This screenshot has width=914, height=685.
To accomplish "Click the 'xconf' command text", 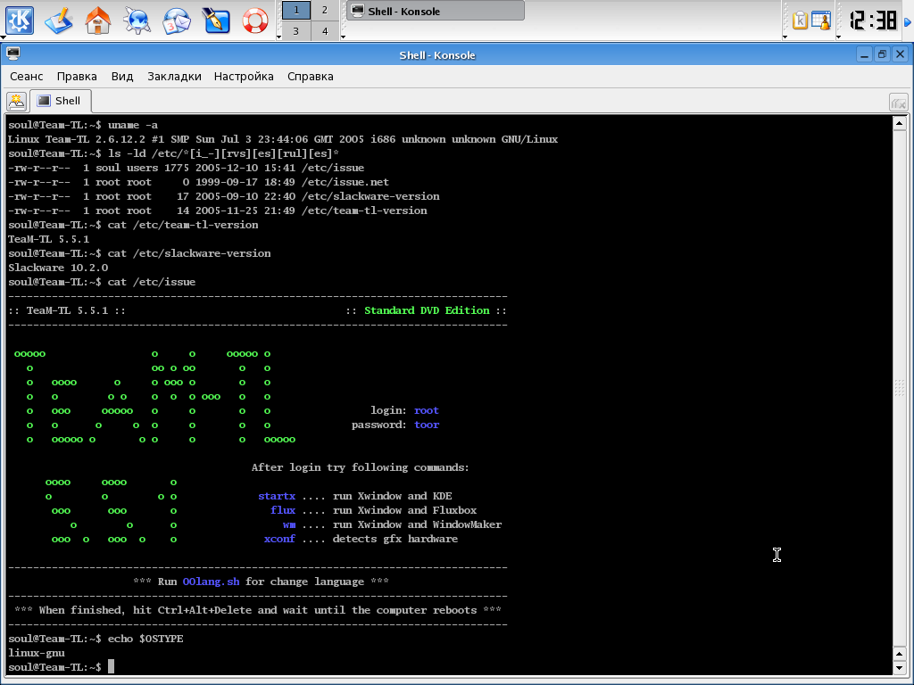I will [x=279, y=539].
